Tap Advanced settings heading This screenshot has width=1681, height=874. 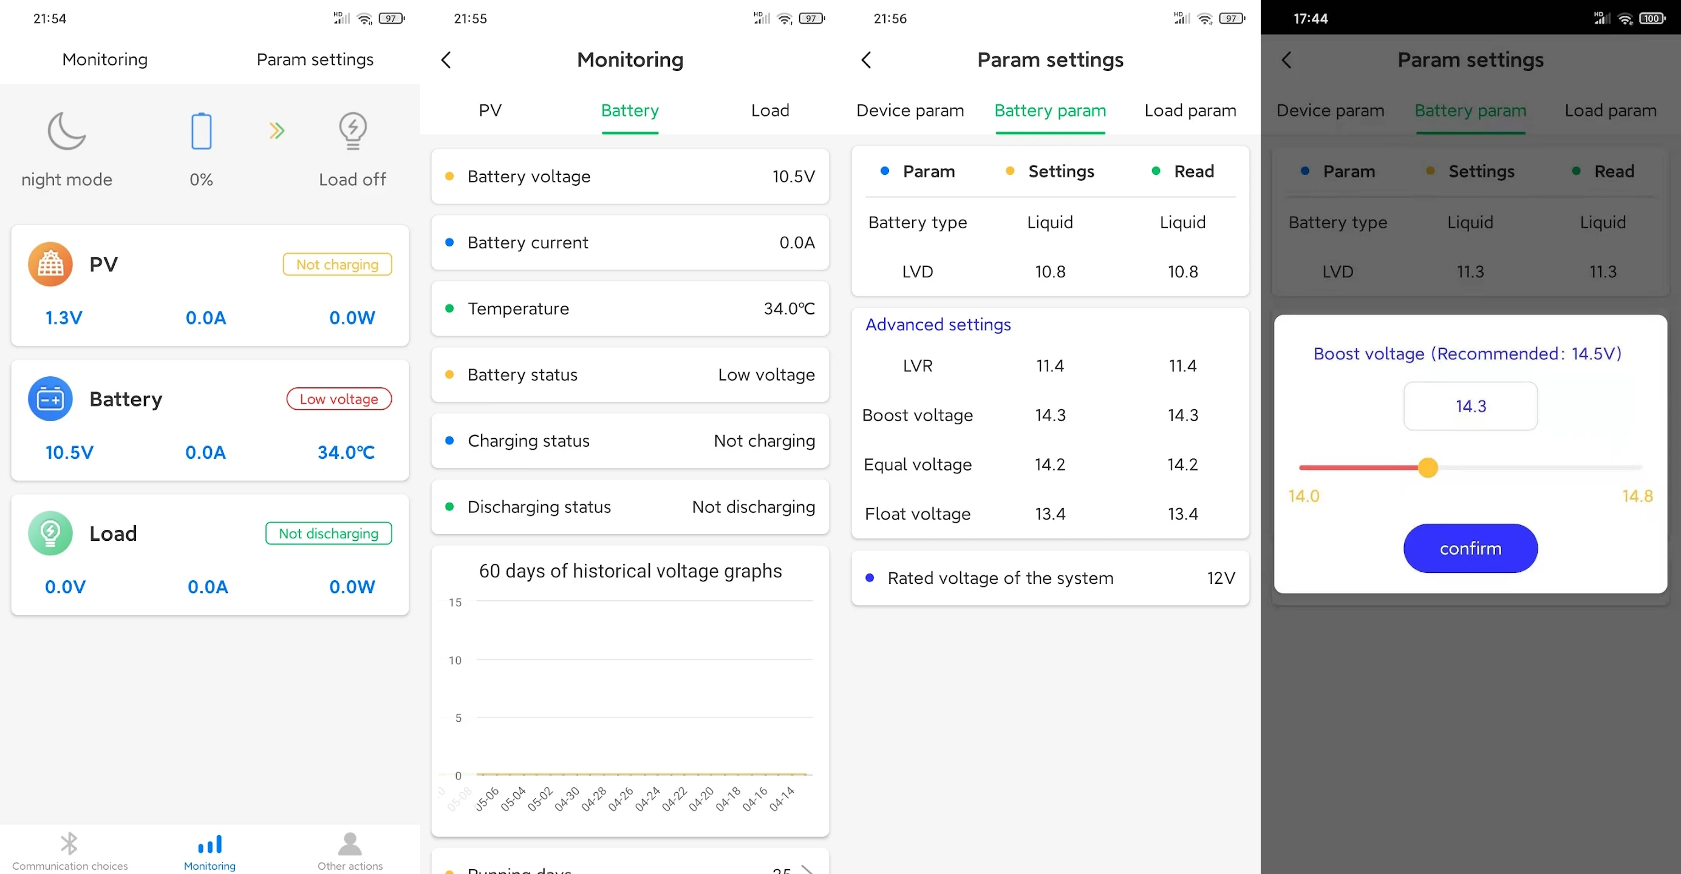(938, 324)
